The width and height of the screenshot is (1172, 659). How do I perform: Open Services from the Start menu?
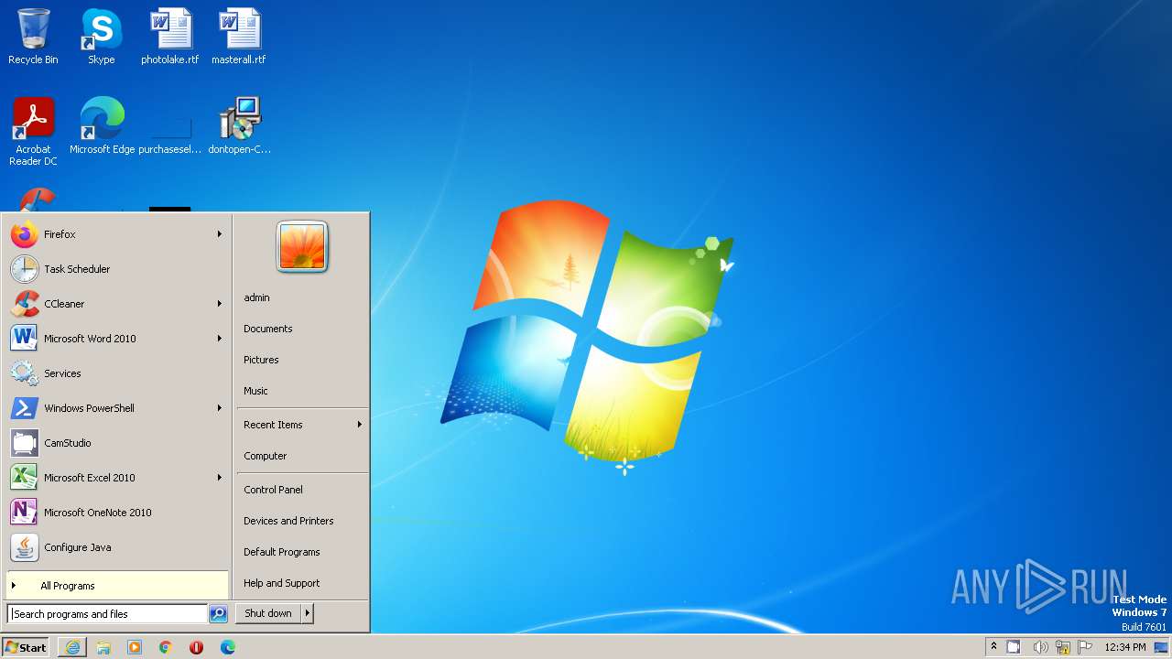pos(116,373)
